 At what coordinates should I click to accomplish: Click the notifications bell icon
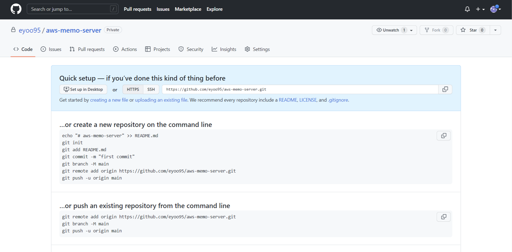coord(467,9)
